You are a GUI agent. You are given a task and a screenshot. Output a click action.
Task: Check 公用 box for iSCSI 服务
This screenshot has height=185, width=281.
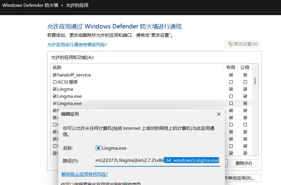[245, 82]
